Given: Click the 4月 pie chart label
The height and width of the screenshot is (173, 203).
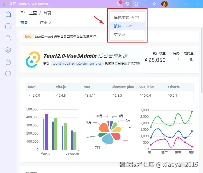Looking at the screenshot, I should tap(128, 120).
